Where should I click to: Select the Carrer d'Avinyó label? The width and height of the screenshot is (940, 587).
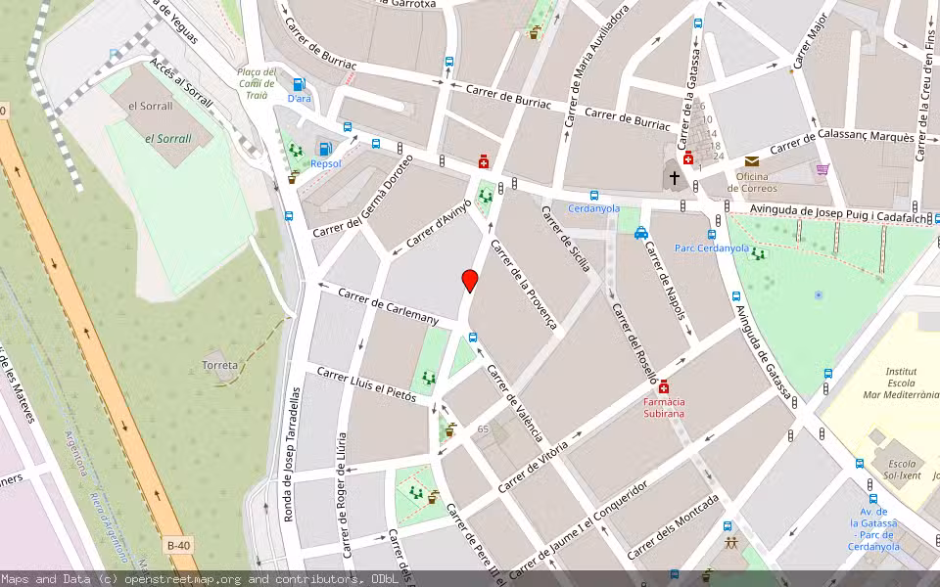tap(439, 223)
